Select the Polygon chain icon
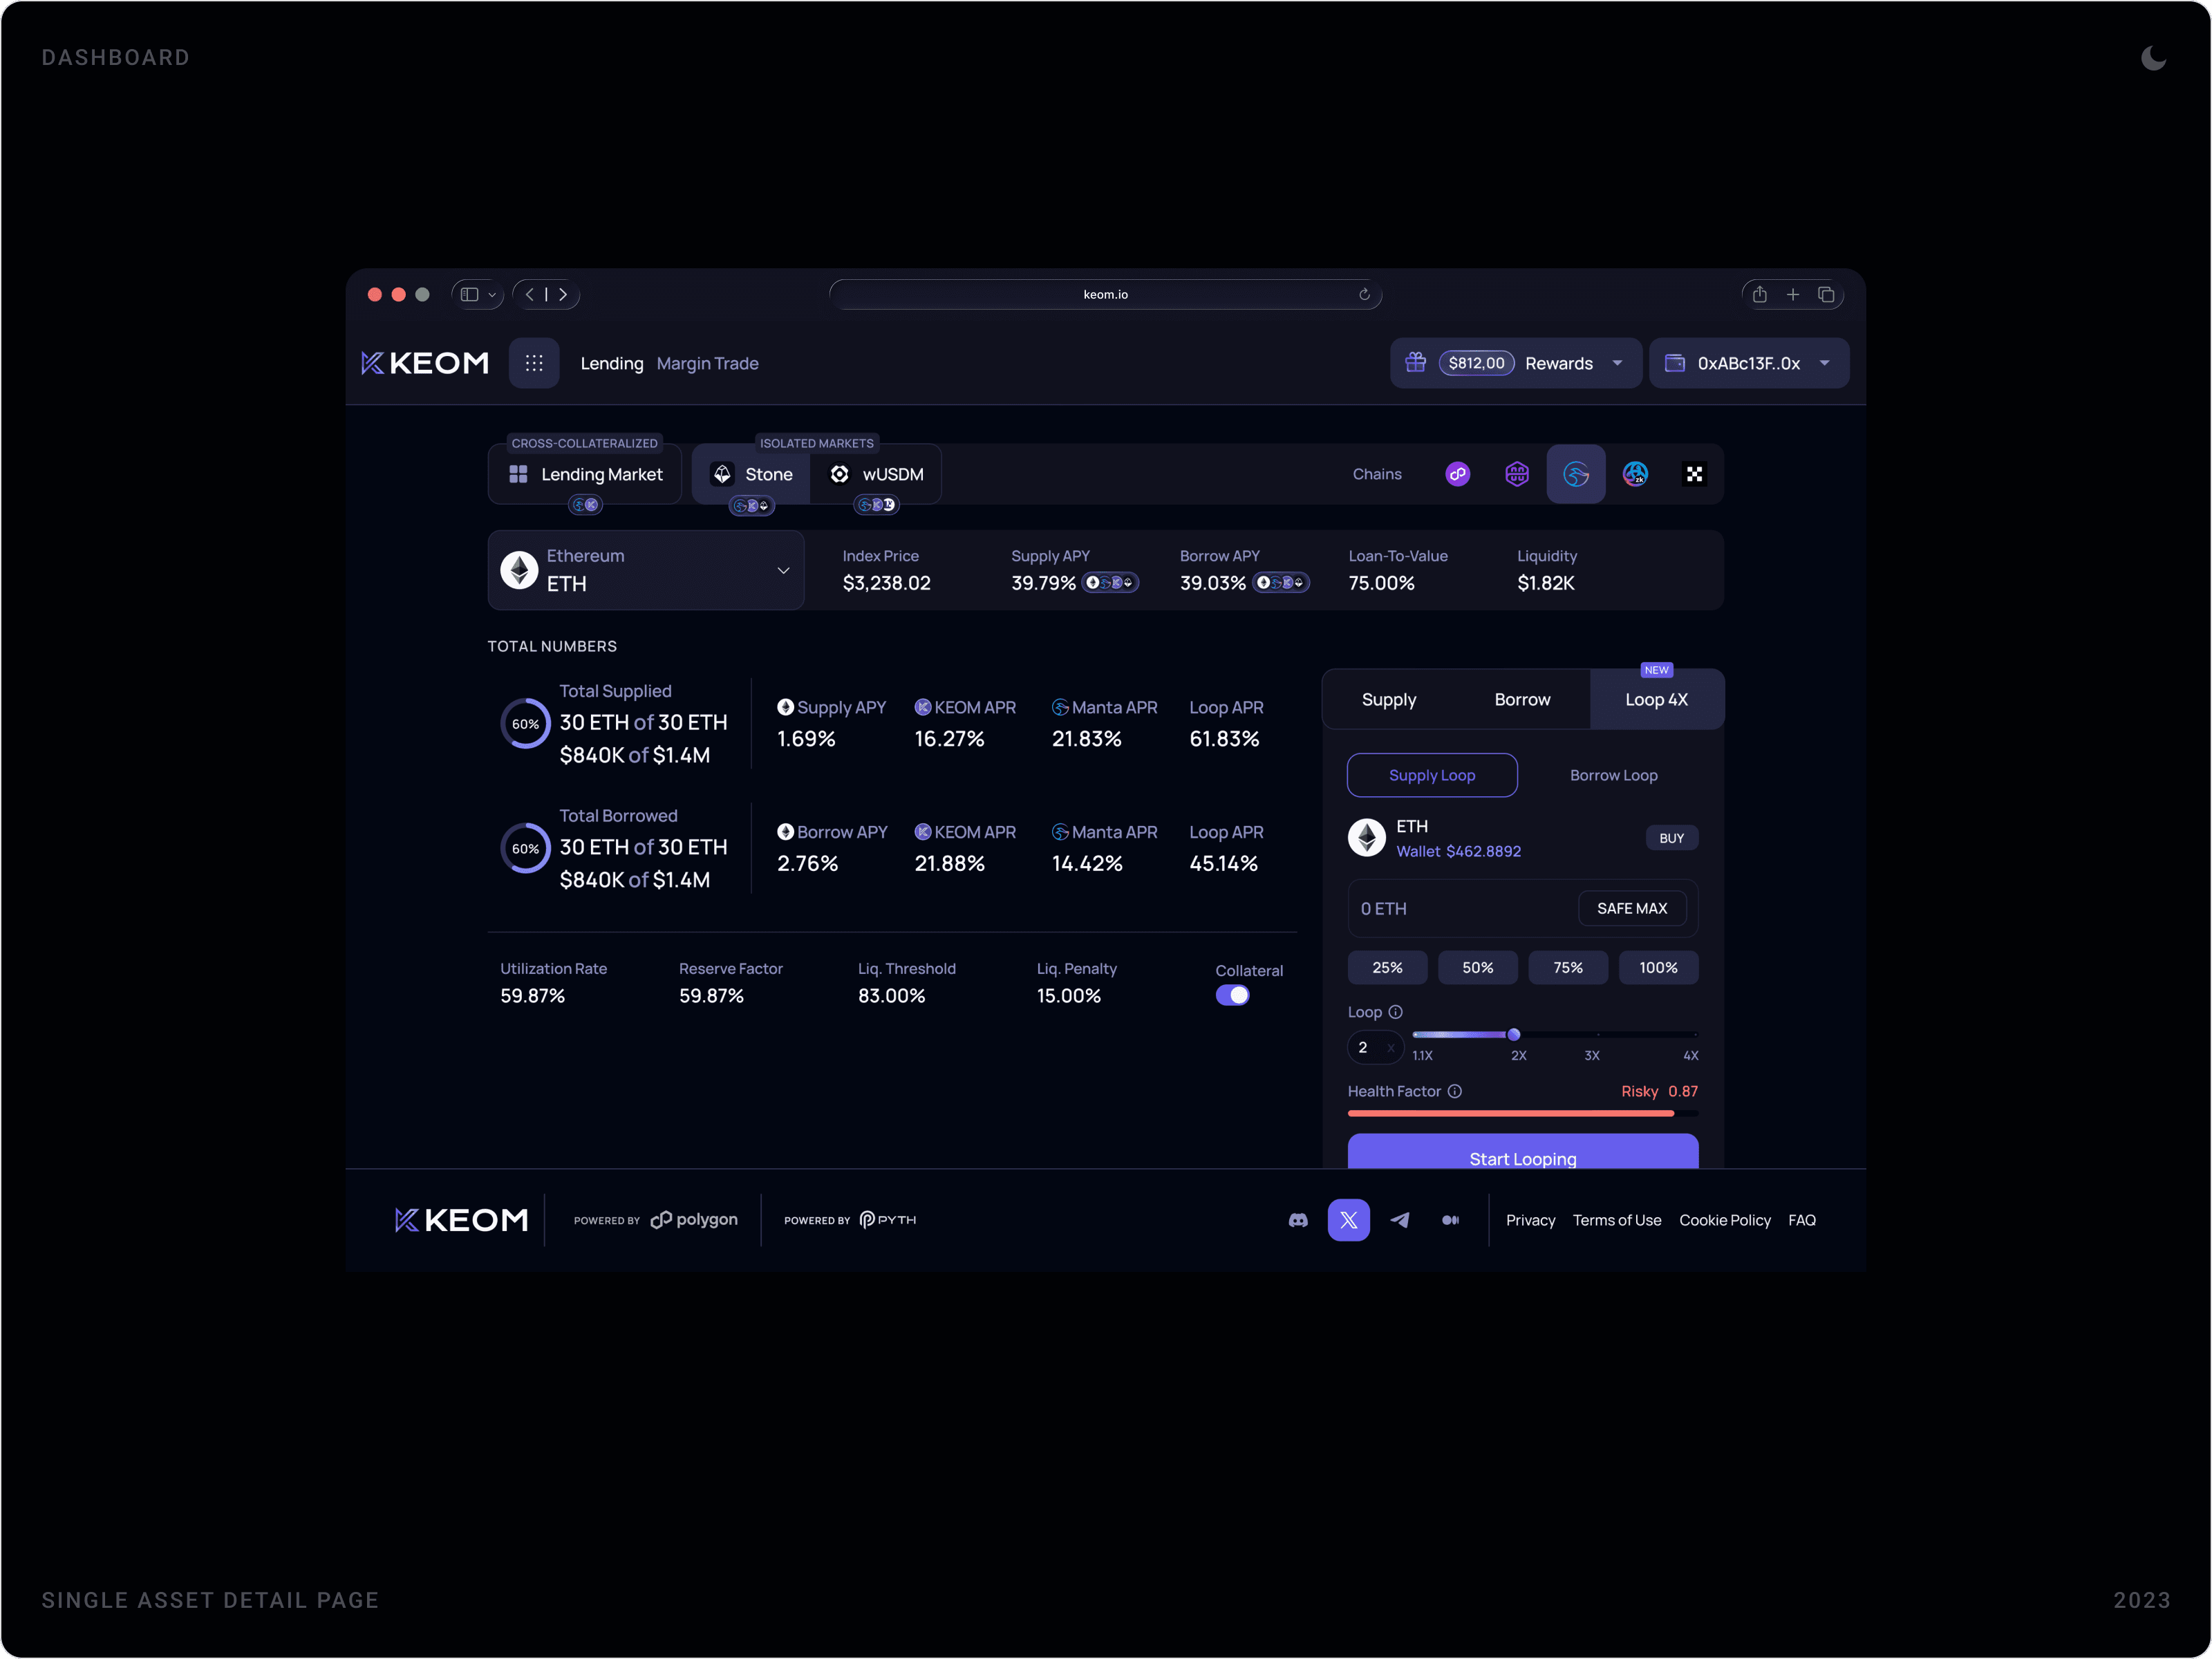 coord(1457,474)
